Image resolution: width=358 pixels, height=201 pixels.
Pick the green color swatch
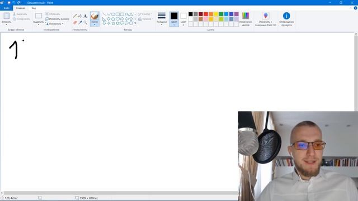(x=221, y=14)
